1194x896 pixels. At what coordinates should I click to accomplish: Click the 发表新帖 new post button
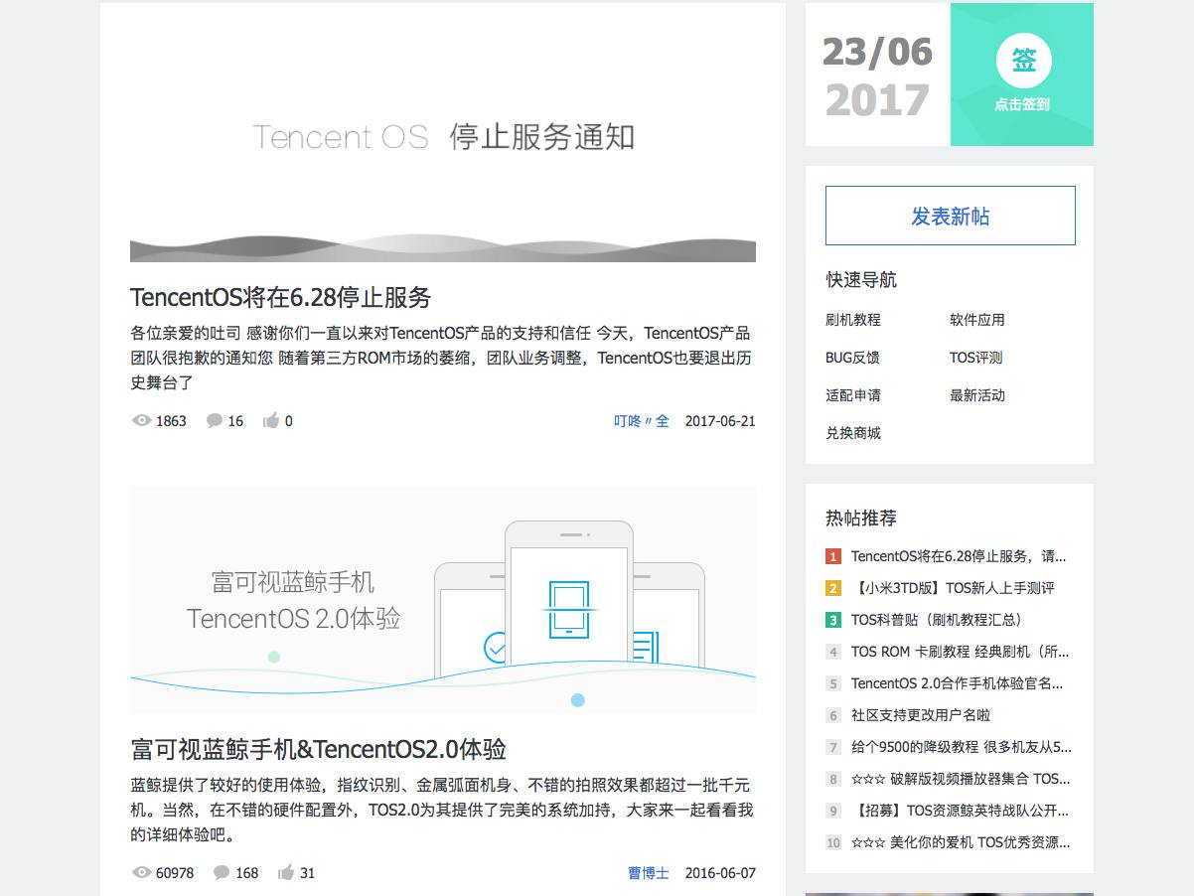click(951, 216)
